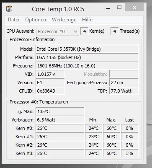Click Kern #2 current temperature 26°C
Screen dimensions: 152x168
point(60,145)
